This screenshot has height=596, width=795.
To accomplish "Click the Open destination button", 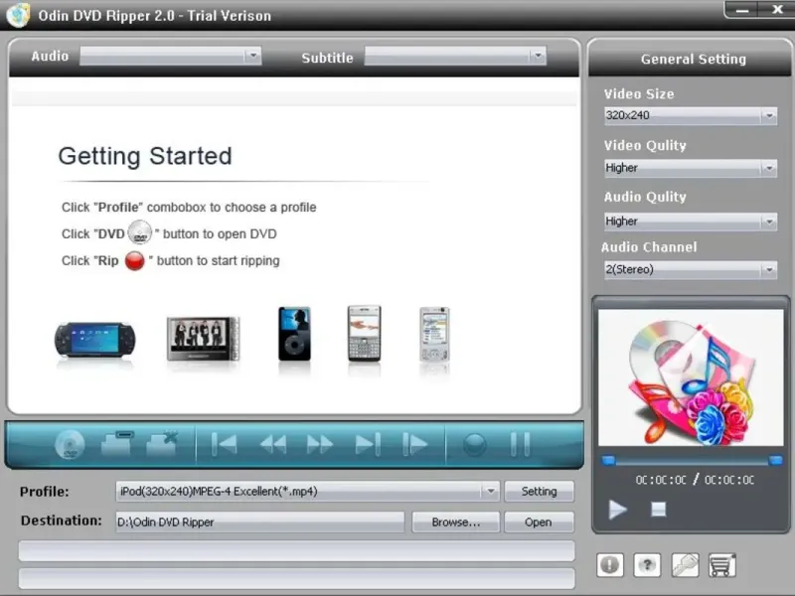I will (539, 522).
